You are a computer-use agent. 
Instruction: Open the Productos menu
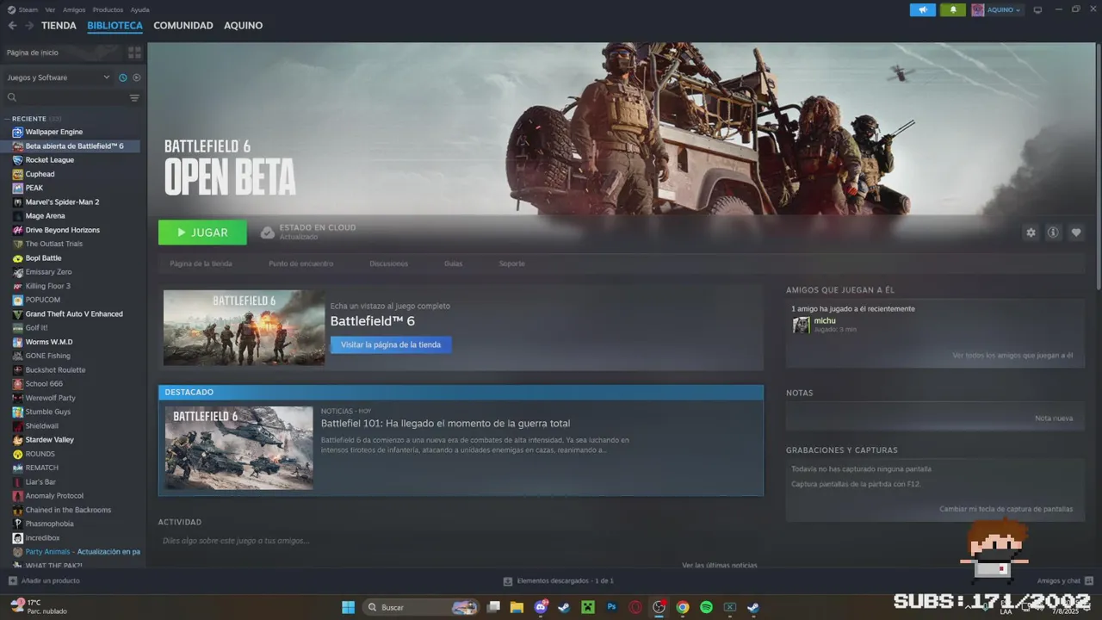[x=108, y=9]
